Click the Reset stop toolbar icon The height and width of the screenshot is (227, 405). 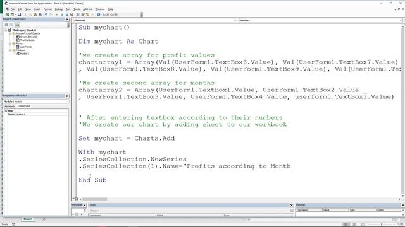tap(67, 15)
